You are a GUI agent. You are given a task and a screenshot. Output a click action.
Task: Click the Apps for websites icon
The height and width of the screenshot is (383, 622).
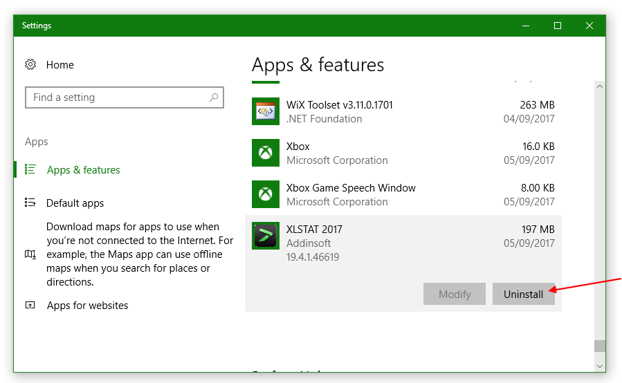(x=30, y=305)
